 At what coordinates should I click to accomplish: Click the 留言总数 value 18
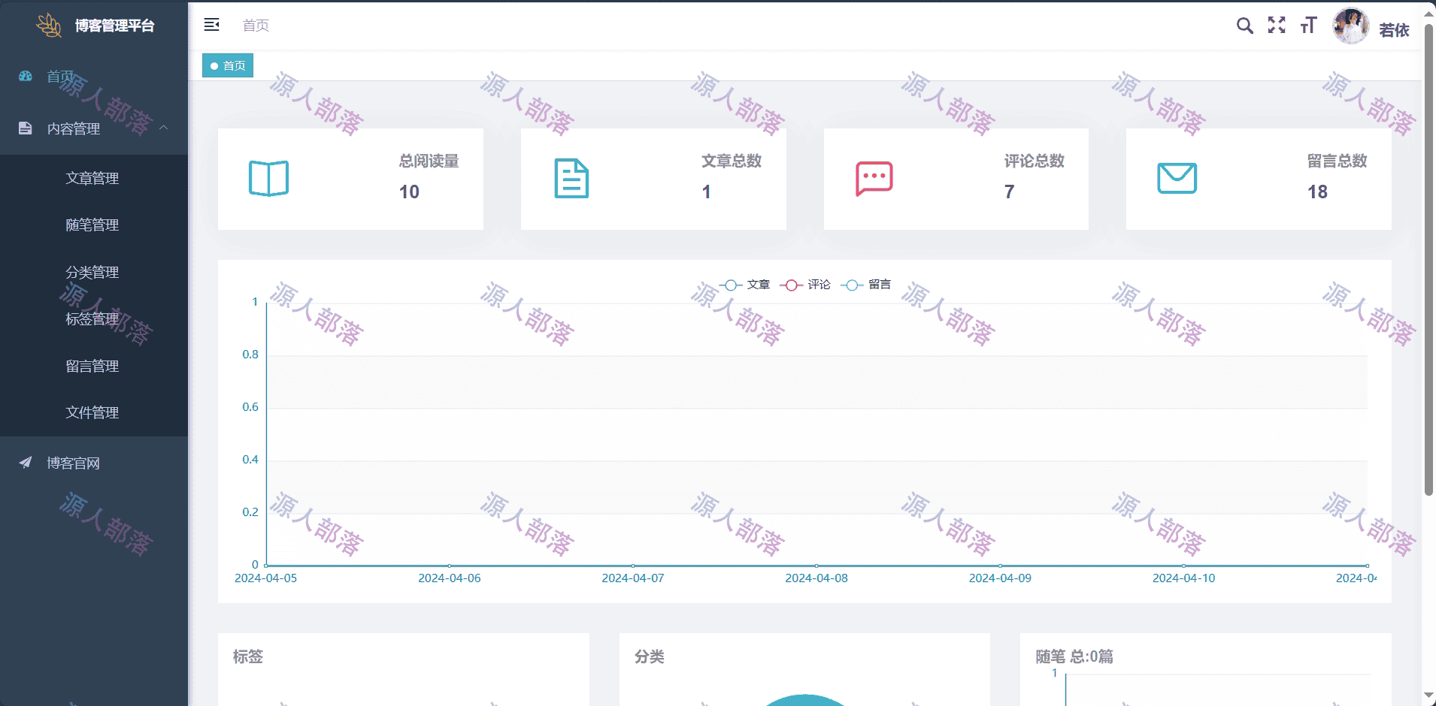[1317, 192]
